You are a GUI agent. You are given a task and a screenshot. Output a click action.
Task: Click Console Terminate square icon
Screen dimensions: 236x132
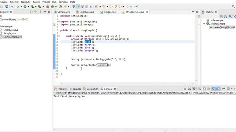(185, 89)
